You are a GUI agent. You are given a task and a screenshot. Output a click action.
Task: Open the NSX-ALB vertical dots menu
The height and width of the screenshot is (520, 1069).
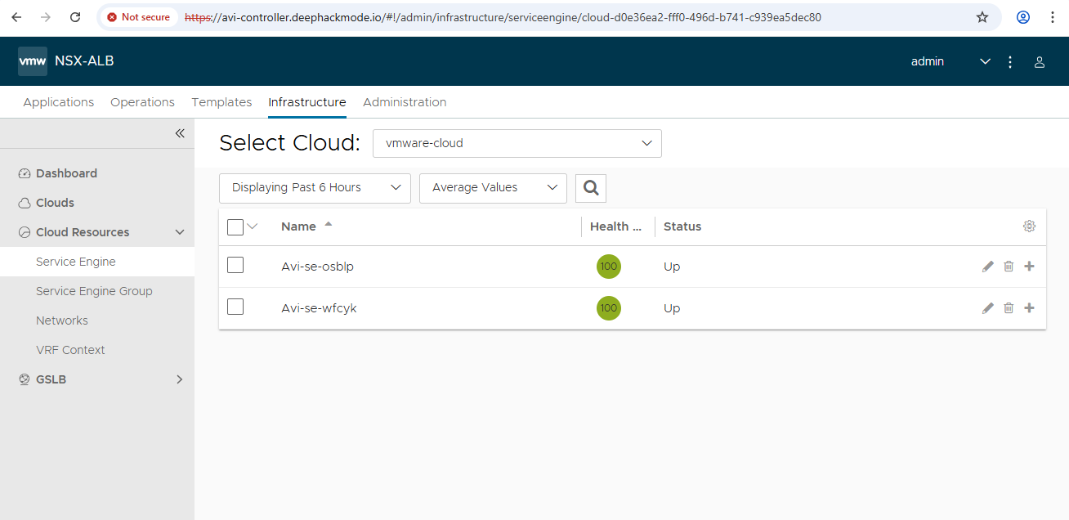(x=1010, y=62)
